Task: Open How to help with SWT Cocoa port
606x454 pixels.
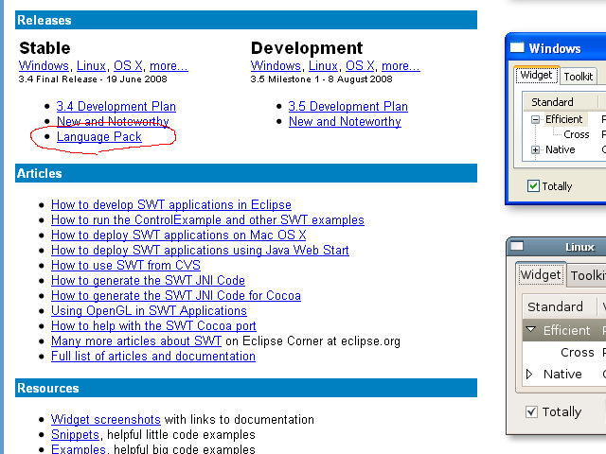Action: pyautogui.click(x=153, y=325)
